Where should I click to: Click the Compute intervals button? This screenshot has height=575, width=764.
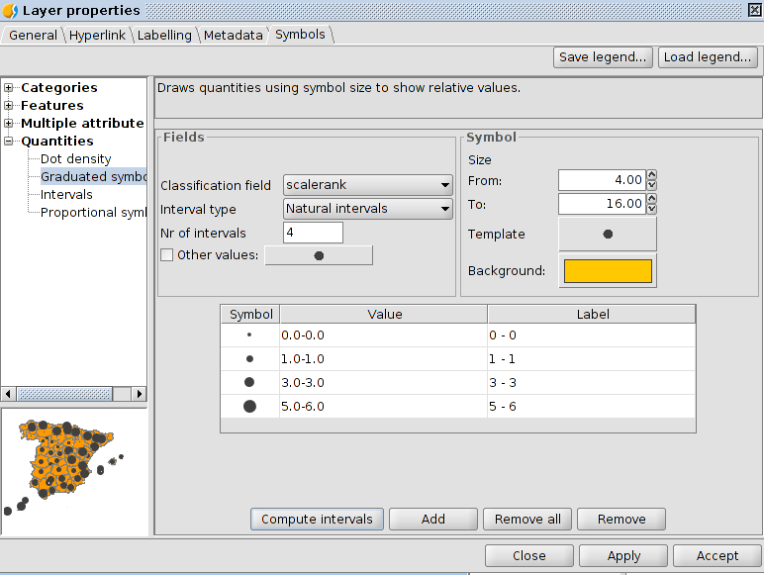point(317,519)
